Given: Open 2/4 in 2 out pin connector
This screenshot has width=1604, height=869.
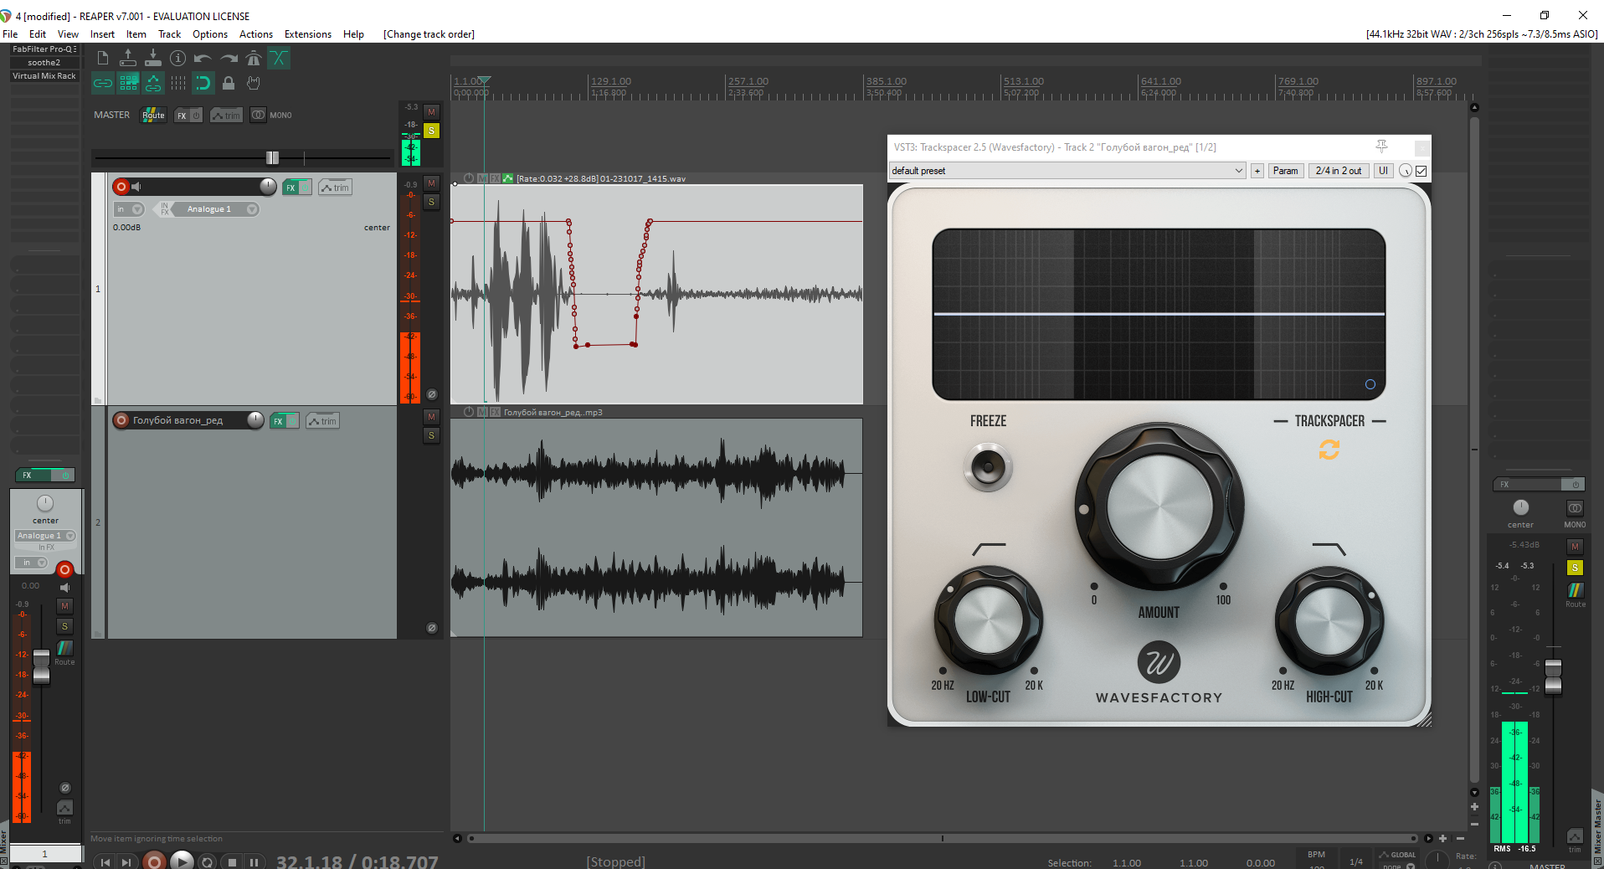Looking at the screenshot, I should [1338, 171].
